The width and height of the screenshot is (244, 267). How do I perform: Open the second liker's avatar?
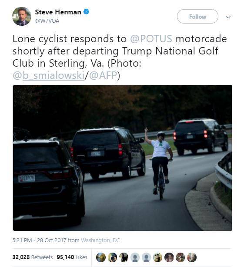(x=112, y=257)
